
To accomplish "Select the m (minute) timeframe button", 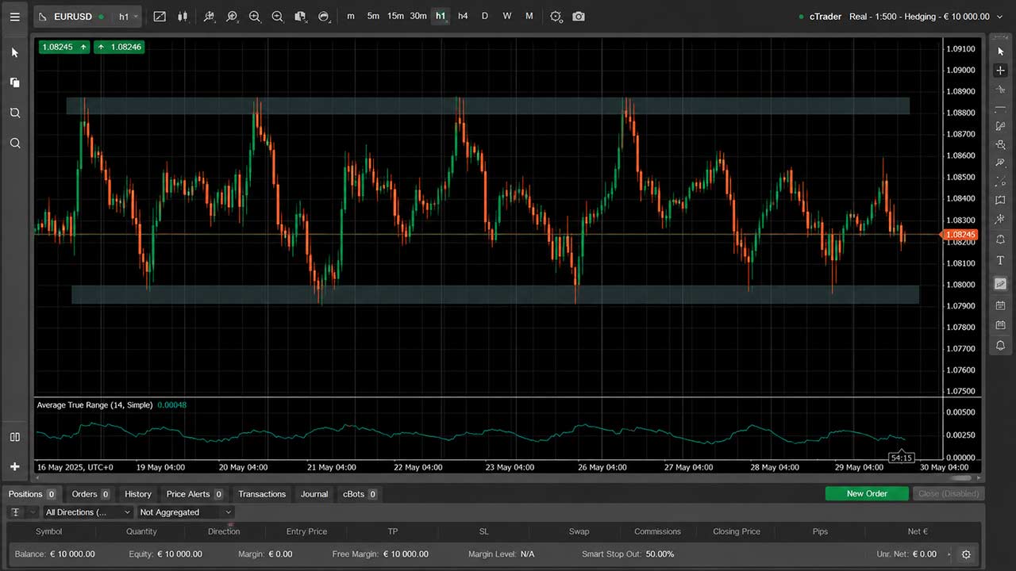I will tap(351, 17).
